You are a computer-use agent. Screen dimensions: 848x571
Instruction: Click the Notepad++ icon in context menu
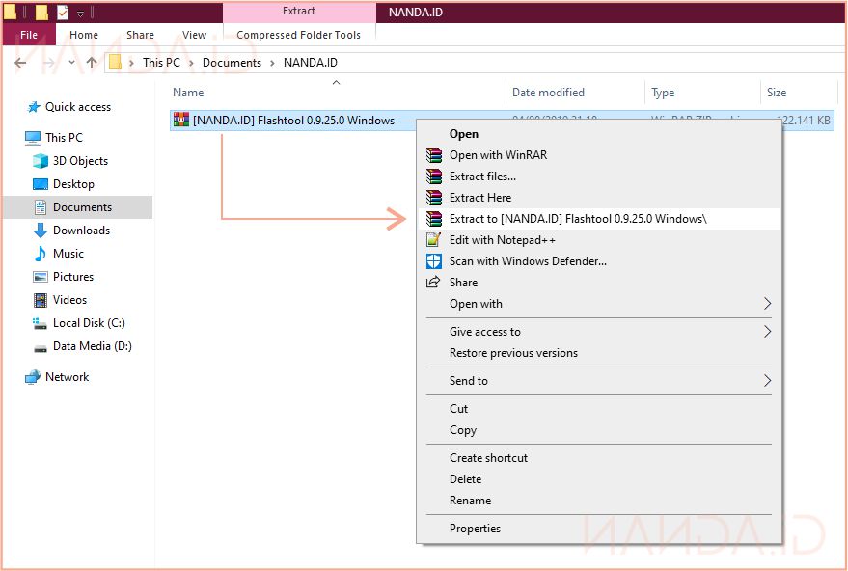pos(433,240)
